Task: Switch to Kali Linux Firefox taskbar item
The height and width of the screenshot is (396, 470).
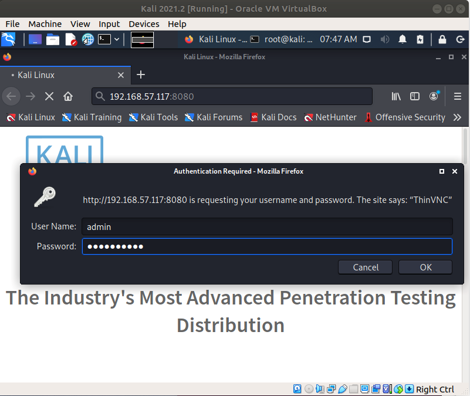Action: (216, 39)
